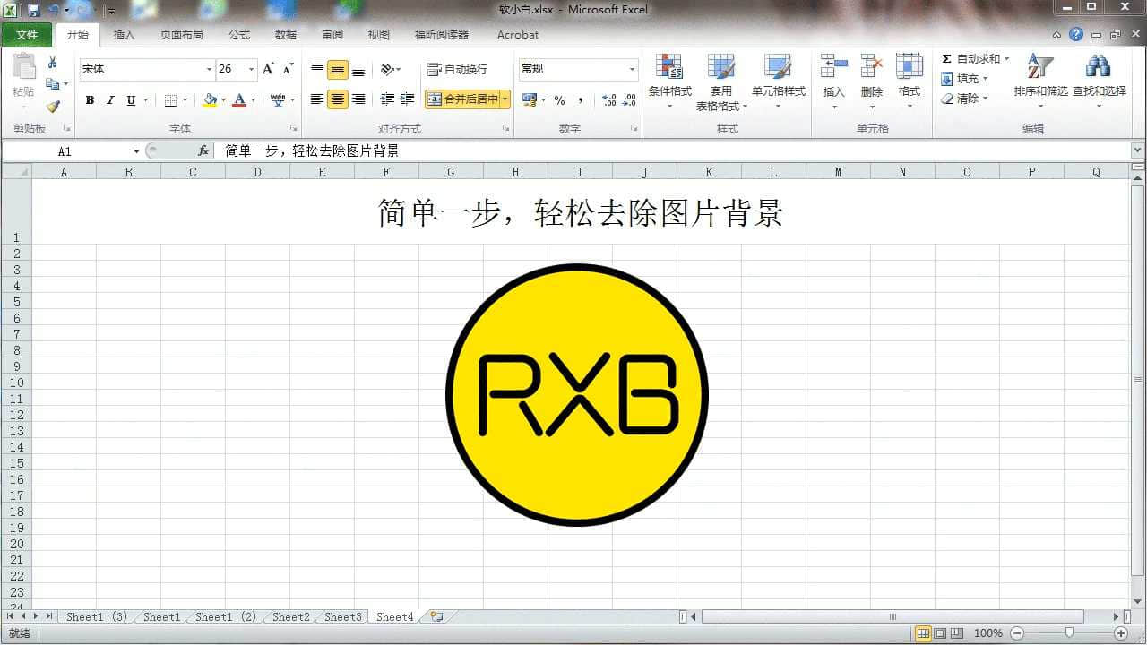Click the horizontal scrollbar
Viewport: 1147px width, 645px height.
click(893, 616)
